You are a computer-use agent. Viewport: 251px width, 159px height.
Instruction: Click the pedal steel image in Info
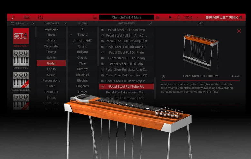click(x=201, y=50)
